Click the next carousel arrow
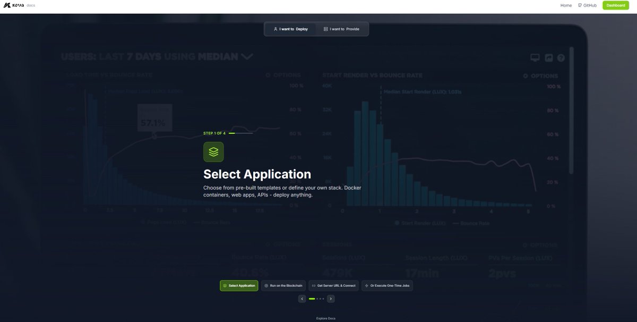The height and width of the screenshot is (322, 637). click(x=330, y=298)
